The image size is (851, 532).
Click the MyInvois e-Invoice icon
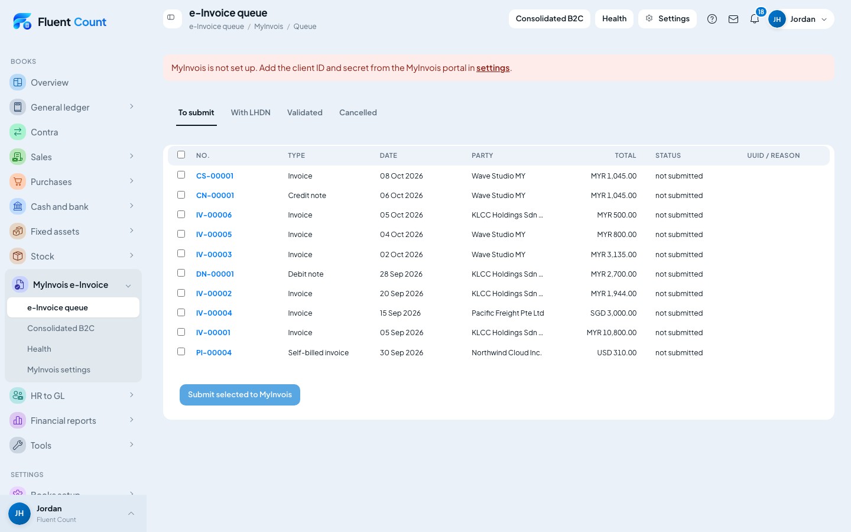point(20,284)
